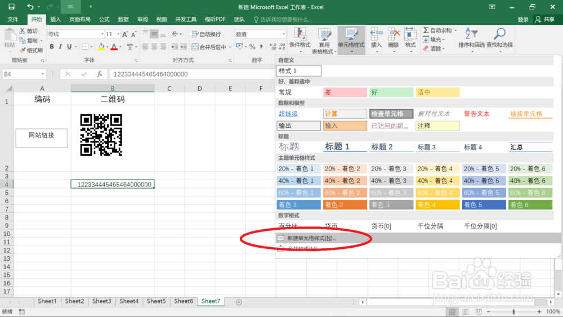Click the Copy icon

click(23, 40)
